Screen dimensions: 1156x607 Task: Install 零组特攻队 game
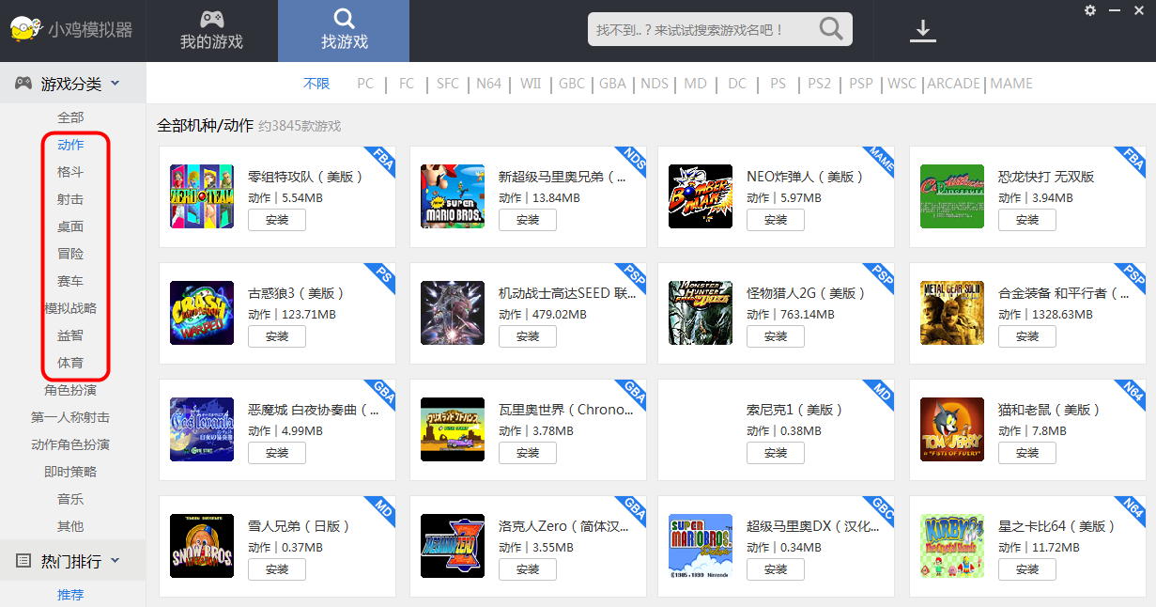[277, 220]
